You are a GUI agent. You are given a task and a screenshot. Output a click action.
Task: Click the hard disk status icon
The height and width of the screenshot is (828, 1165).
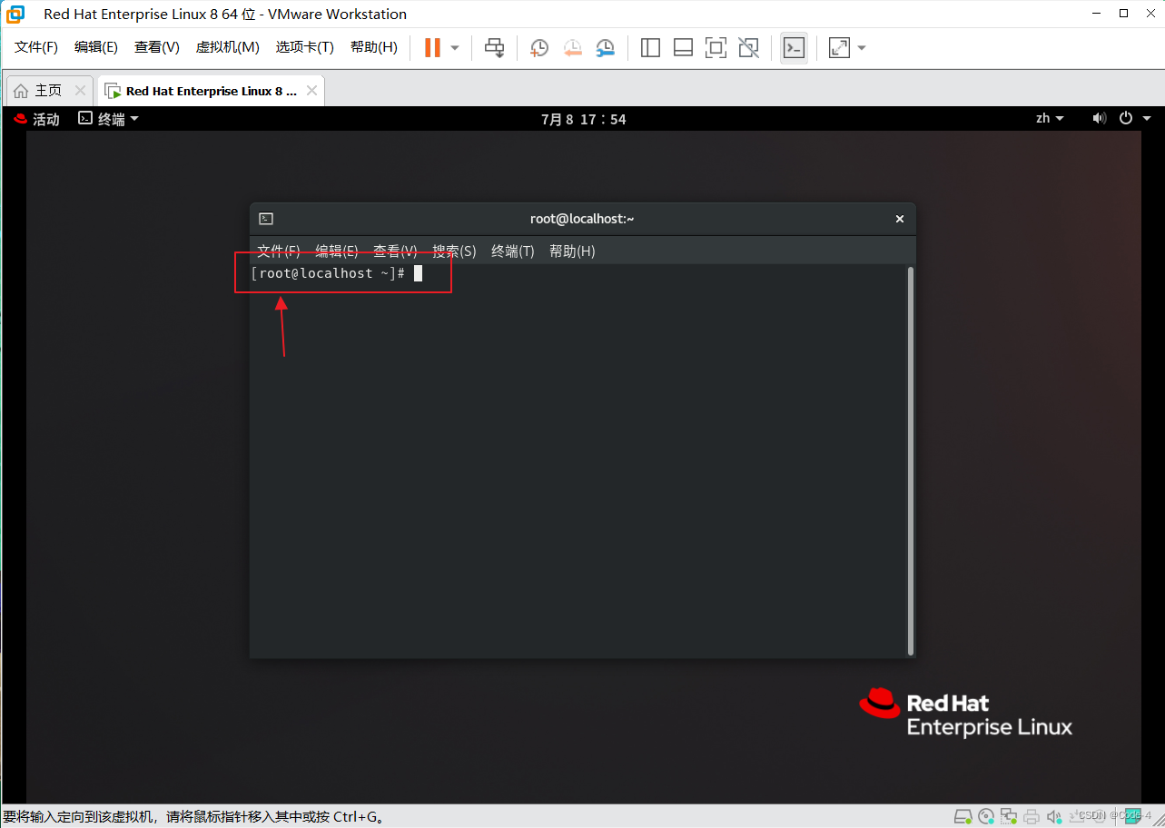coord(963,815)
